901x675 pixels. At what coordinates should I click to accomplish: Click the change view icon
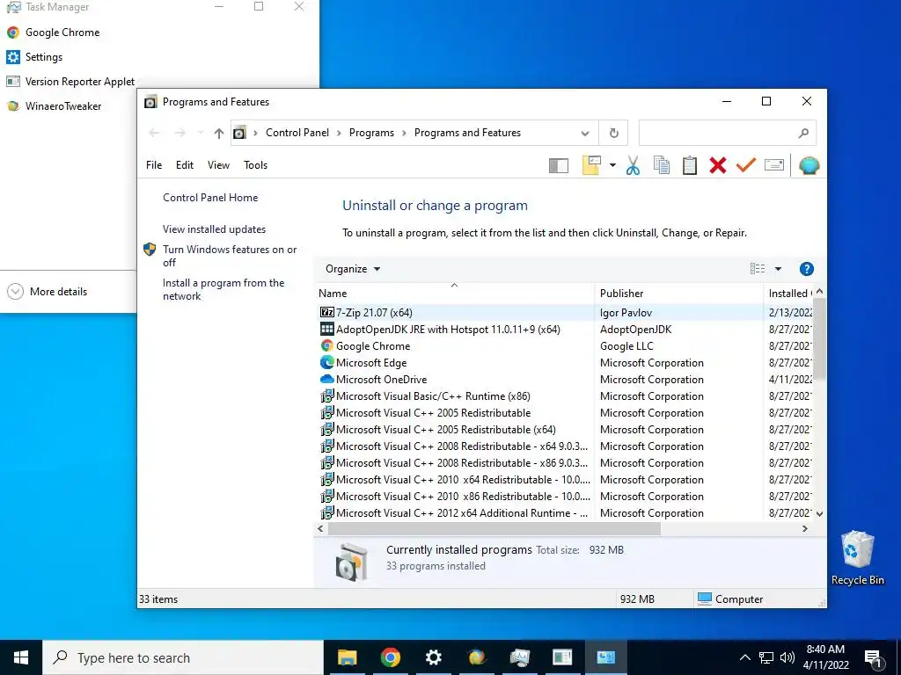(x=758, y=269)
